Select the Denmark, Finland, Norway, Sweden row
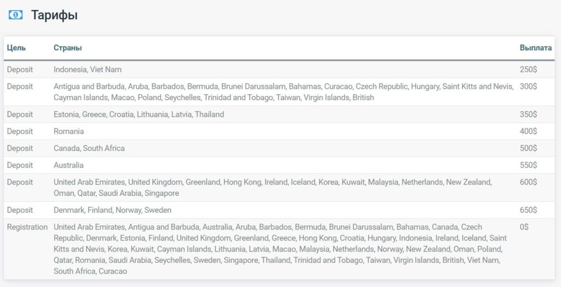 (112, 210)
